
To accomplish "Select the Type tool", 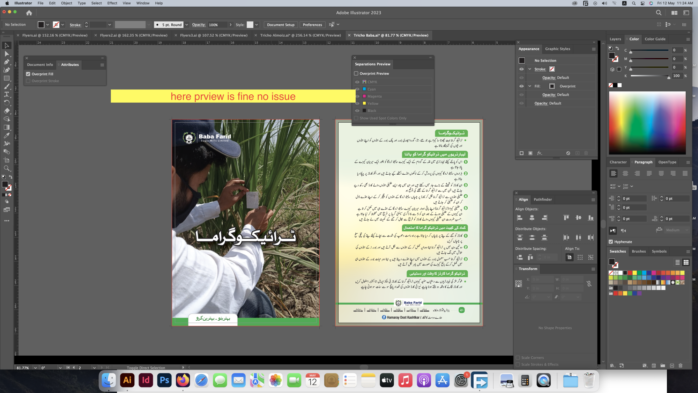I will (x=7, y=95).
